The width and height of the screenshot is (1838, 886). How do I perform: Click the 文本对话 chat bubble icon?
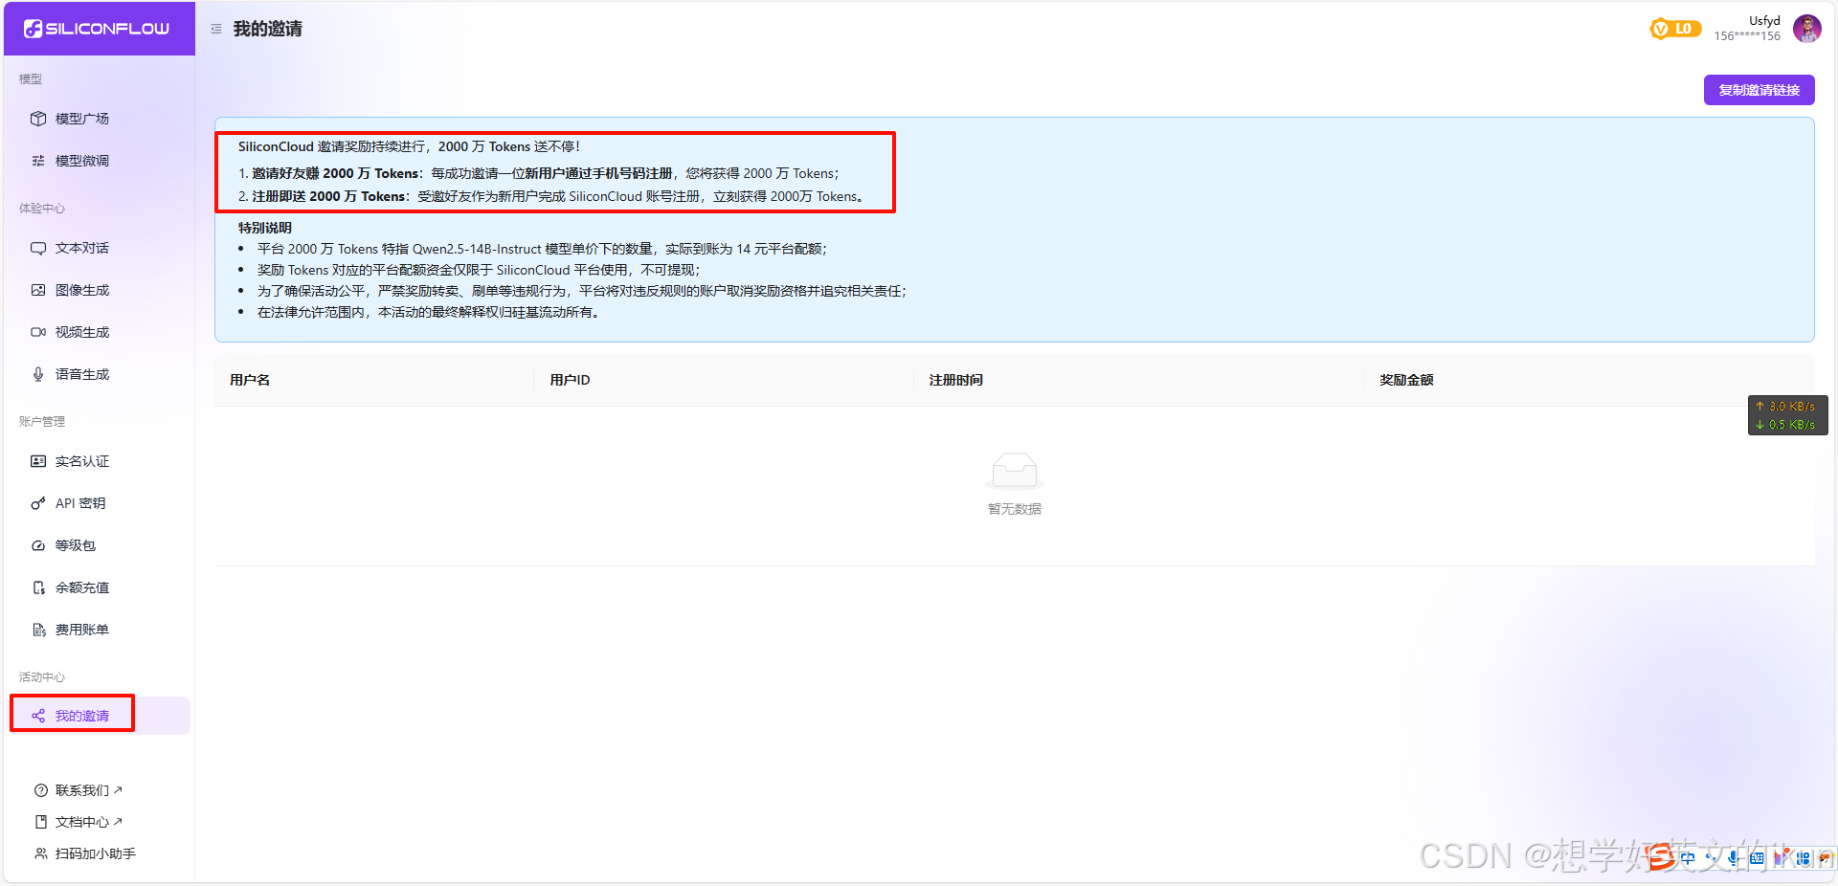click(38, 248)
